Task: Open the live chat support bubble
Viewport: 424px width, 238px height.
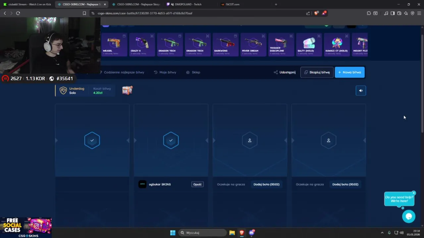Action: coord(409,217)
